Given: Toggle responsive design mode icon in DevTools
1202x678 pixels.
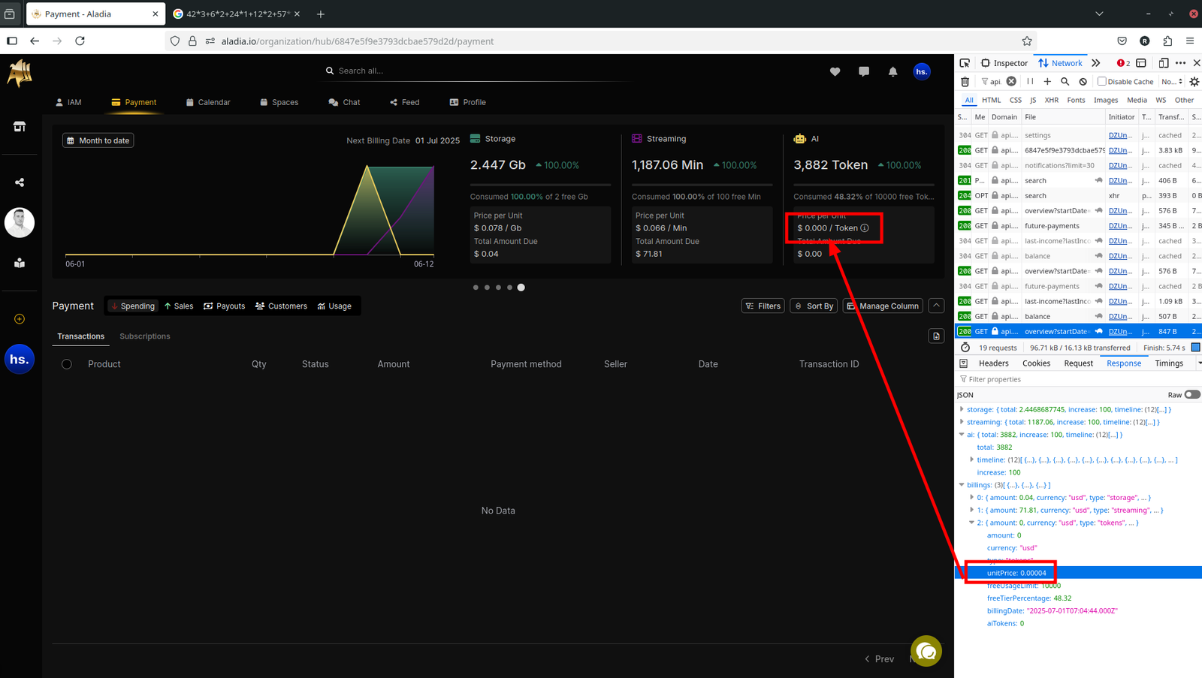Looking at the screenshot, I should pyautogui.click(x=1164, y=63).
